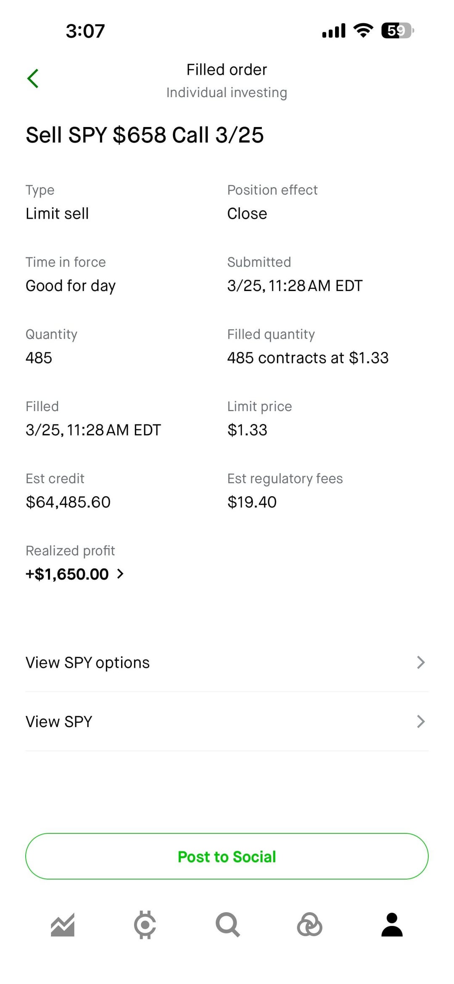Open the crypto tab icon
This screenshot has height=984, width=454.
click(145, 925)
